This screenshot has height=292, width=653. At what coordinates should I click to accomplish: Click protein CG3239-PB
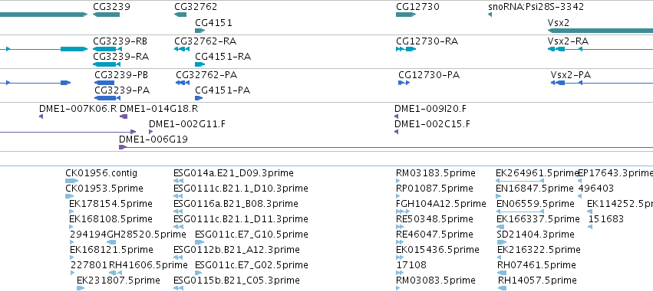coord(121,75)
